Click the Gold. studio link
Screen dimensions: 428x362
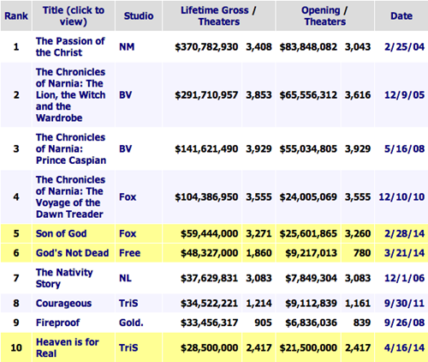pos(131,323)
